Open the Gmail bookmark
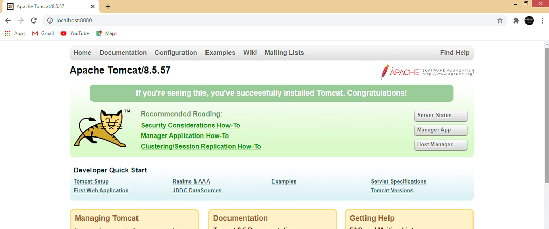This screenshot has width=549, height=229. coord(43,33)
